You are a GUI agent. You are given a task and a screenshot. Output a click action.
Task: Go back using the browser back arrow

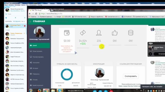pos(30,14)
